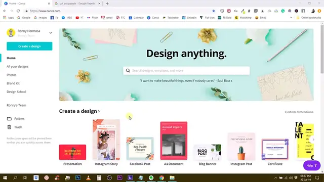Open Design School link
The width and height of the screenshot is (324, 182).
pyautogui.click(x=16, y=92)
